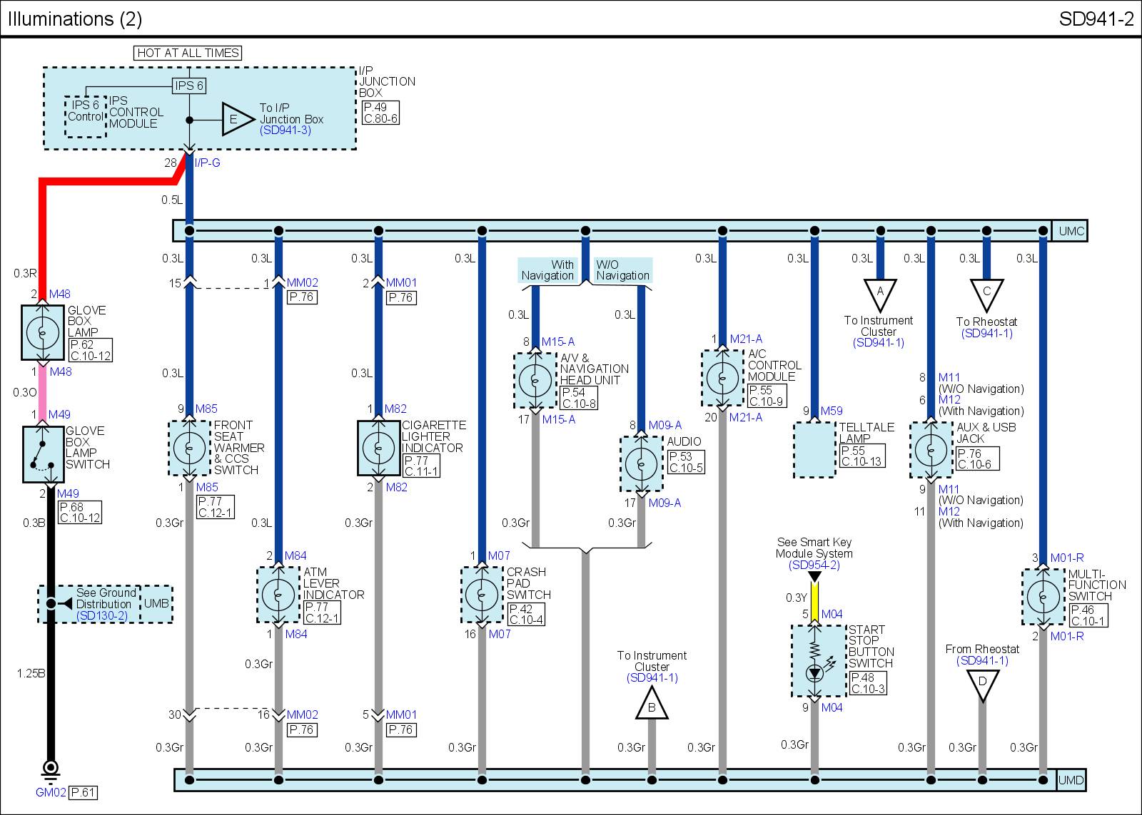This screenshot has width=1142, height=815.
Task: Click the glove box lamp switch symbol
Action: (x=44, y=454)
